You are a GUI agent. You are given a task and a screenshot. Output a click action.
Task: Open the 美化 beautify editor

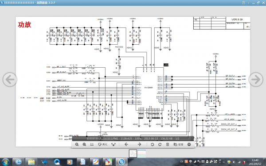click(x=103, y=144)
